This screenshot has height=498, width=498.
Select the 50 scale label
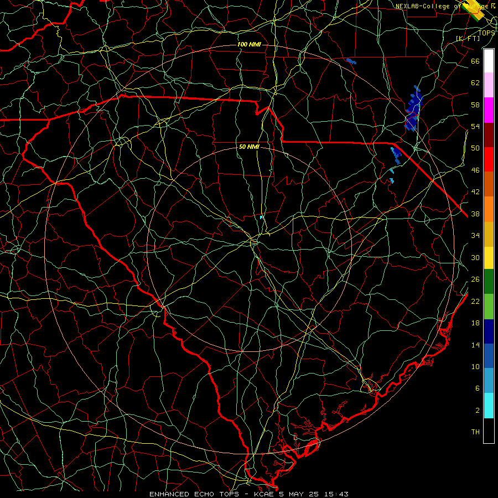pos(475,148)
